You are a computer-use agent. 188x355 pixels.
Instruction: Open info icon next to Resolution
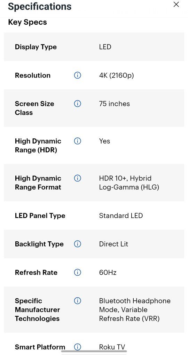click(78, 75)
